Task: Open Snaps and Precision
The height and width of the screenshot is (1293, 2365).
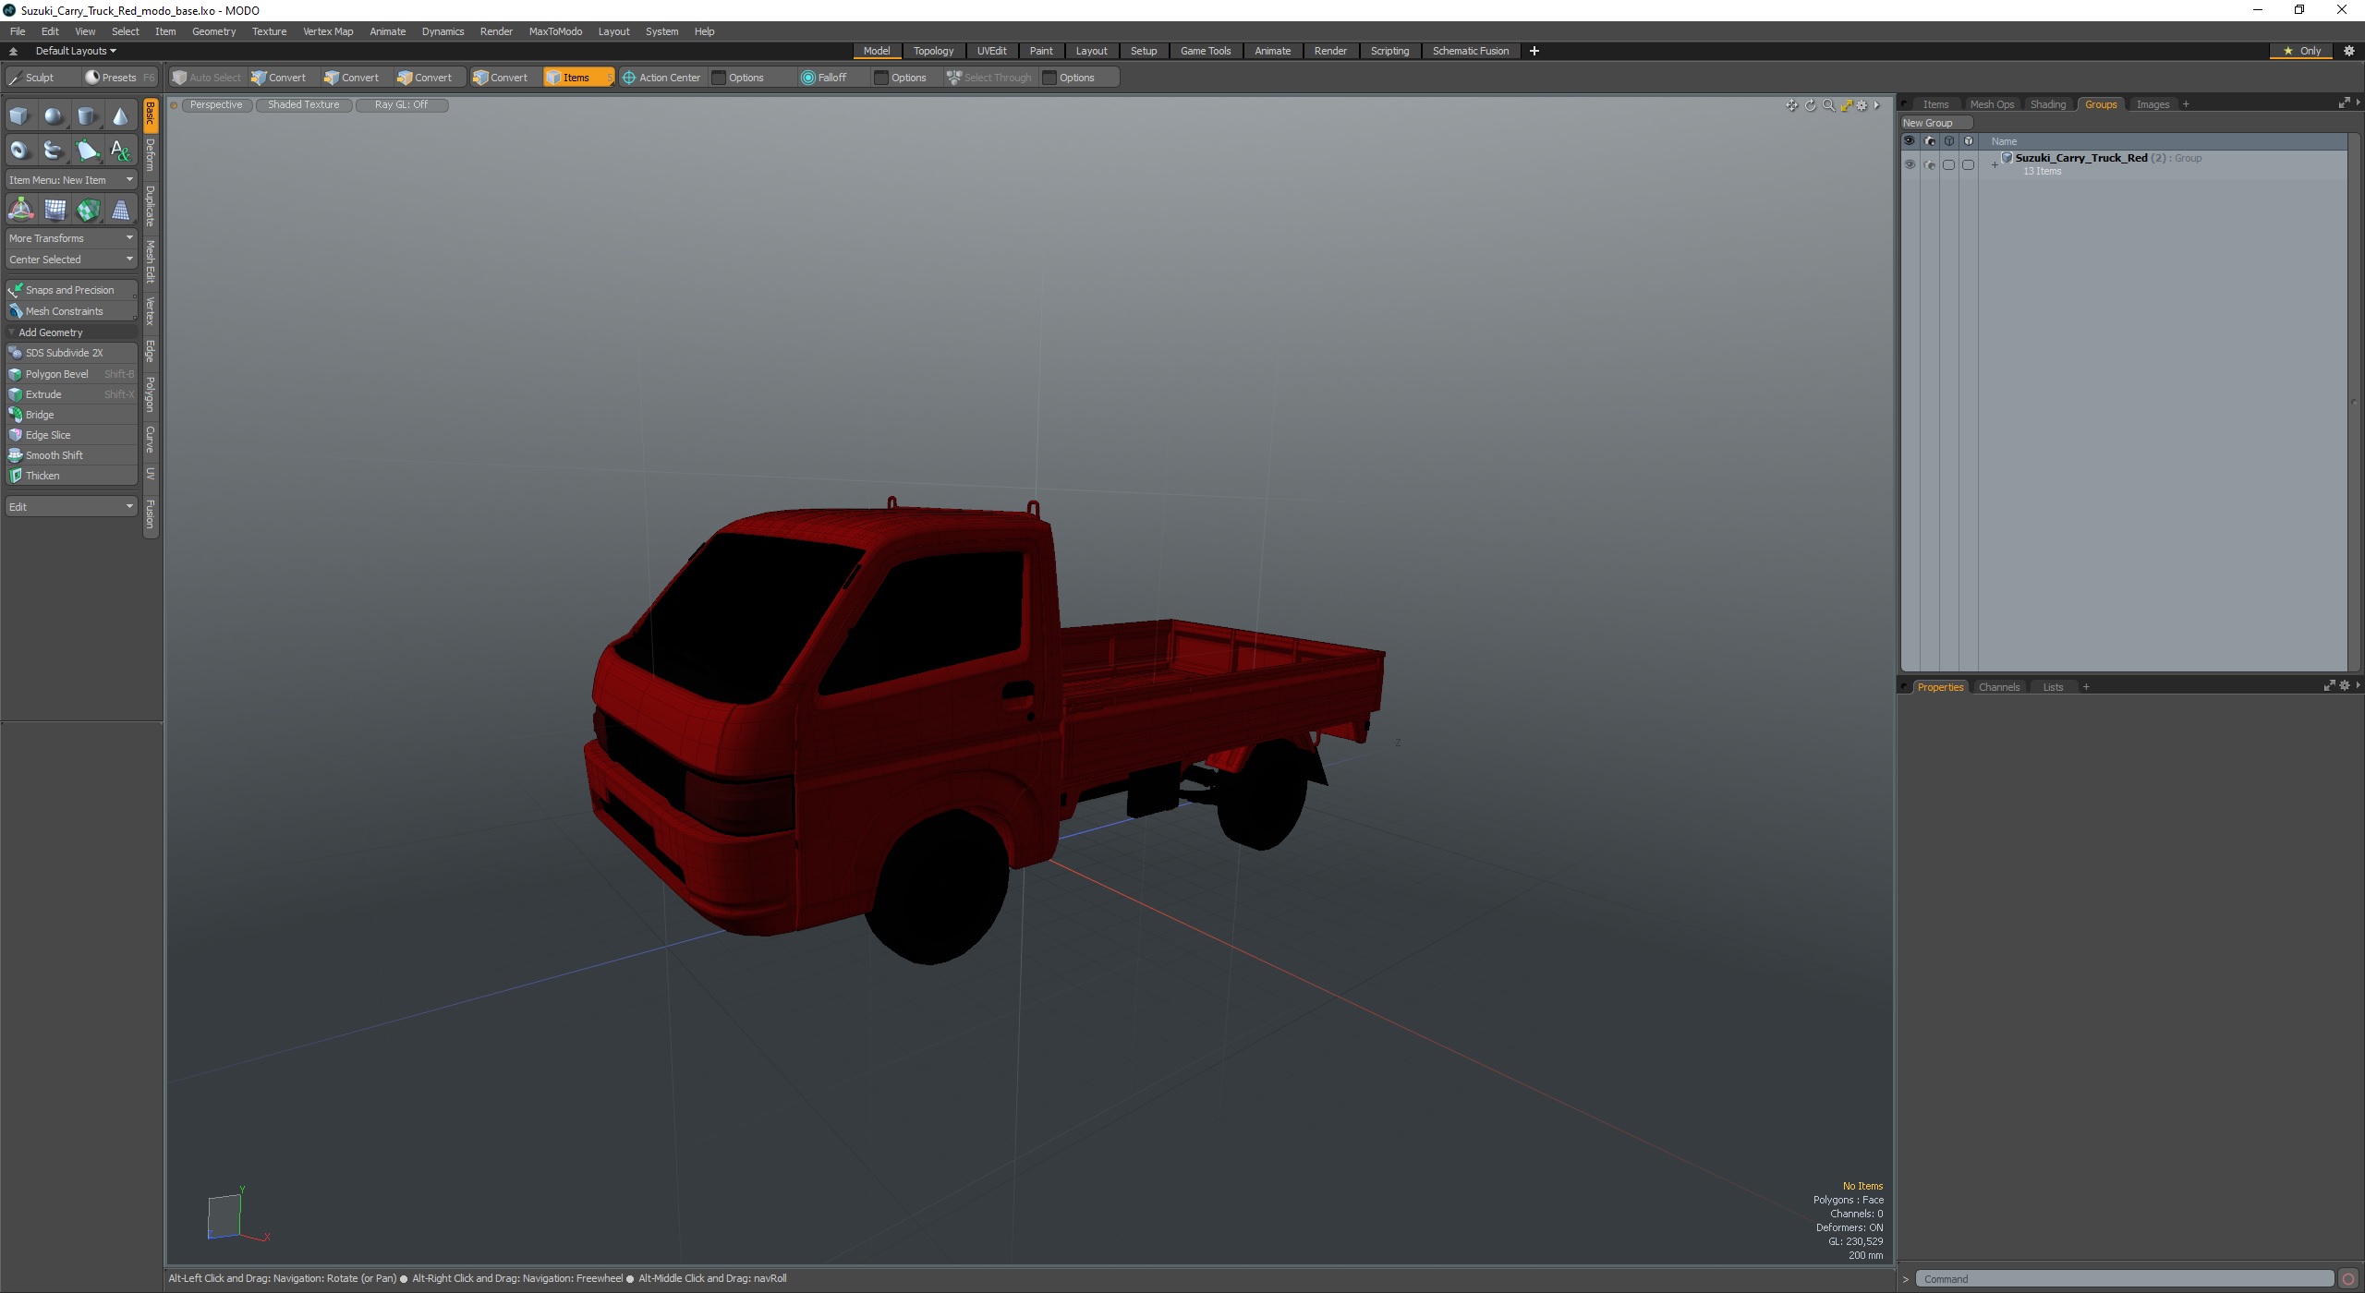Action: coord(71,290)
